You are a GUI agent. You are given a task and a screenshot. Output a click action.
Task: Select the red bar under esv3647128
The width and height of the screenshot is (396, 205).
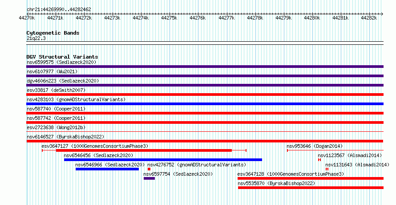point(311,178)
